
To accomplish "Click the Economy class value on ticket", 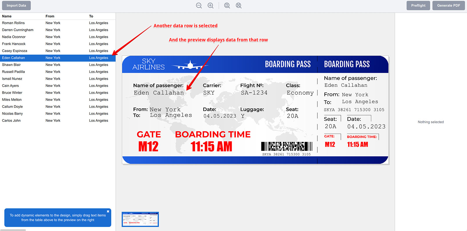I will click(x=300, y=93).
